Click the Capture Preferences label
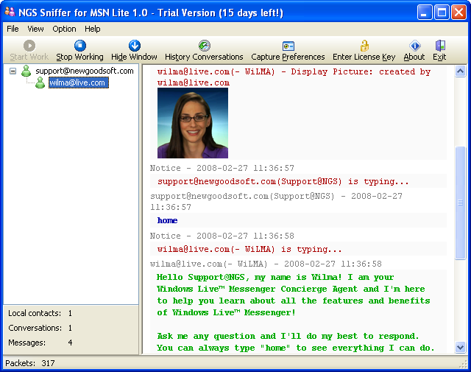 click(288, 57)
